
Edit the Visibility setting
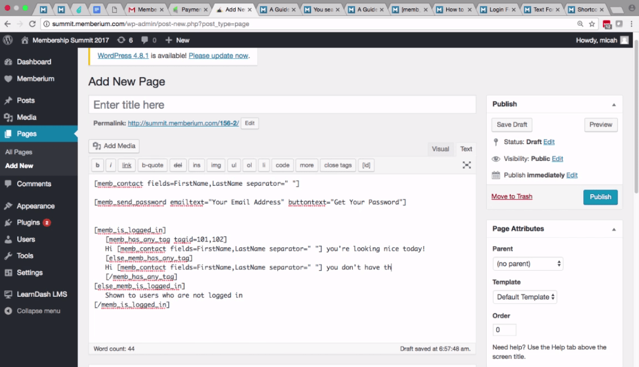(557, 159)
